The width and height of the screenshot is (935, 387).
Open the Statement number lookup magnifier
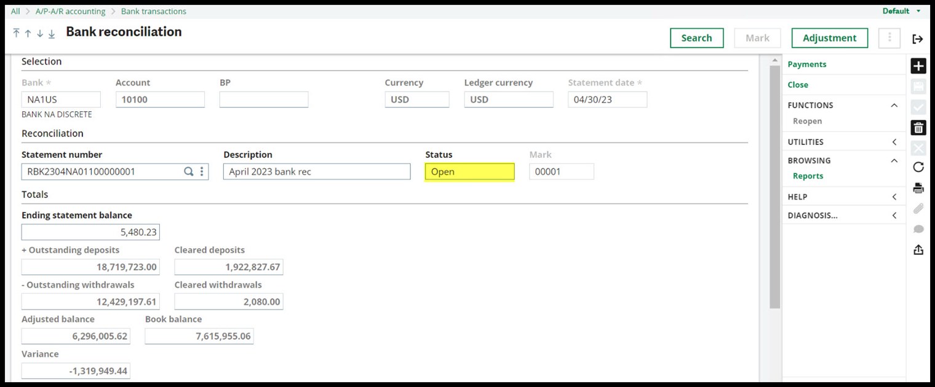click(189, 171)
